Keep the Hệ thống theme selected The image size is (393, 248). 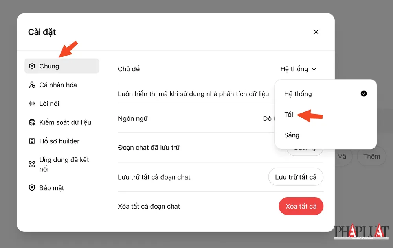click(298, 94)
